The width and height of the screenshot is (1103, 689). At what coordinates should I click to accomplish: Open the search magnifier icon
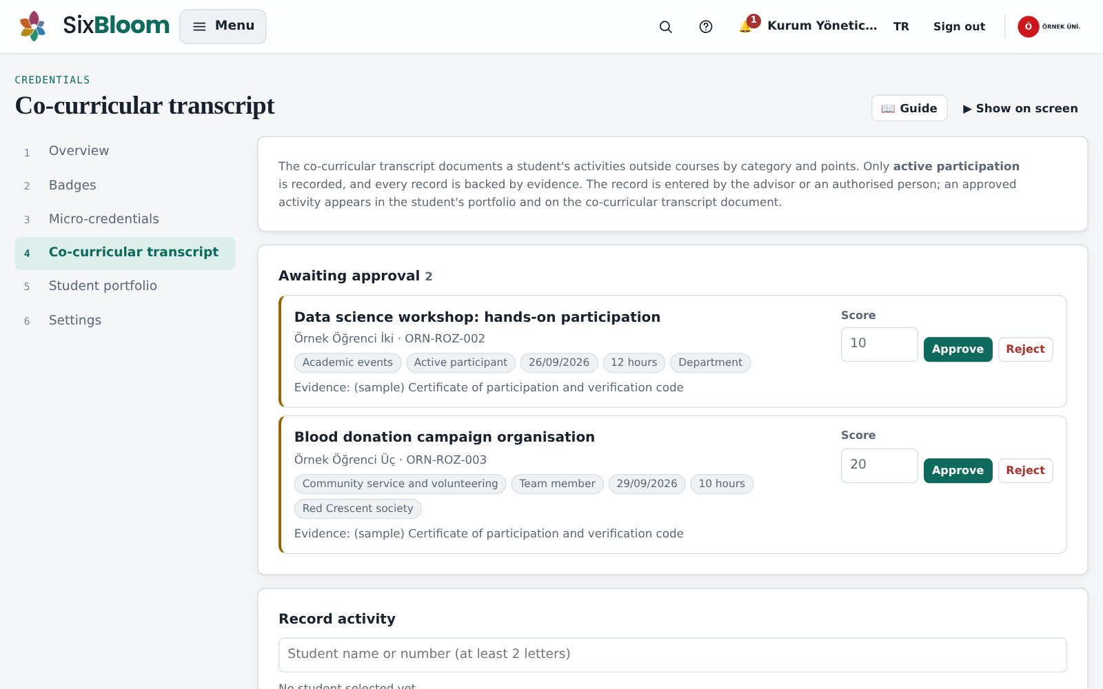pyautogui.click(x=665, y=26)
